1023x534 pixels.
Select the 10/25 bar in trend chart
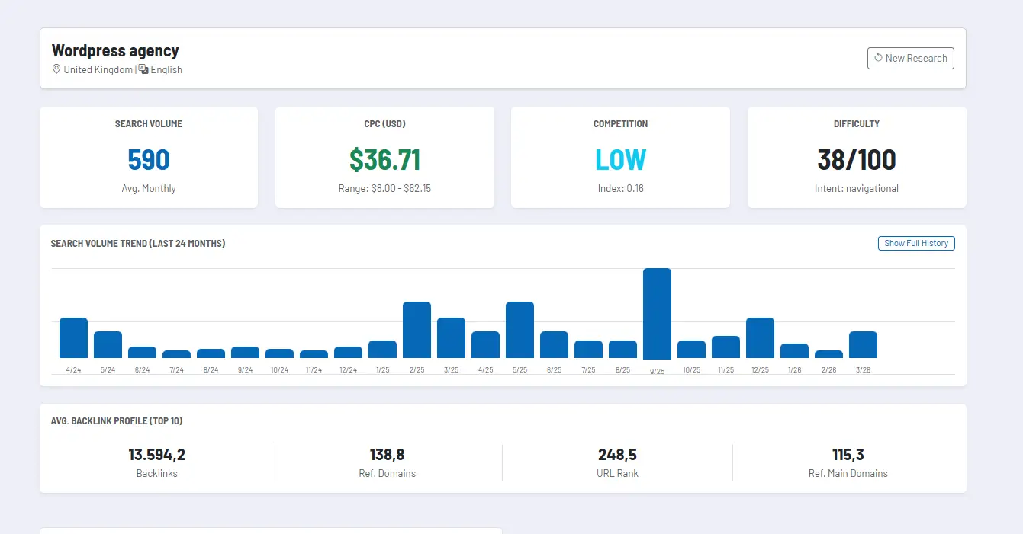click(691, 349)
